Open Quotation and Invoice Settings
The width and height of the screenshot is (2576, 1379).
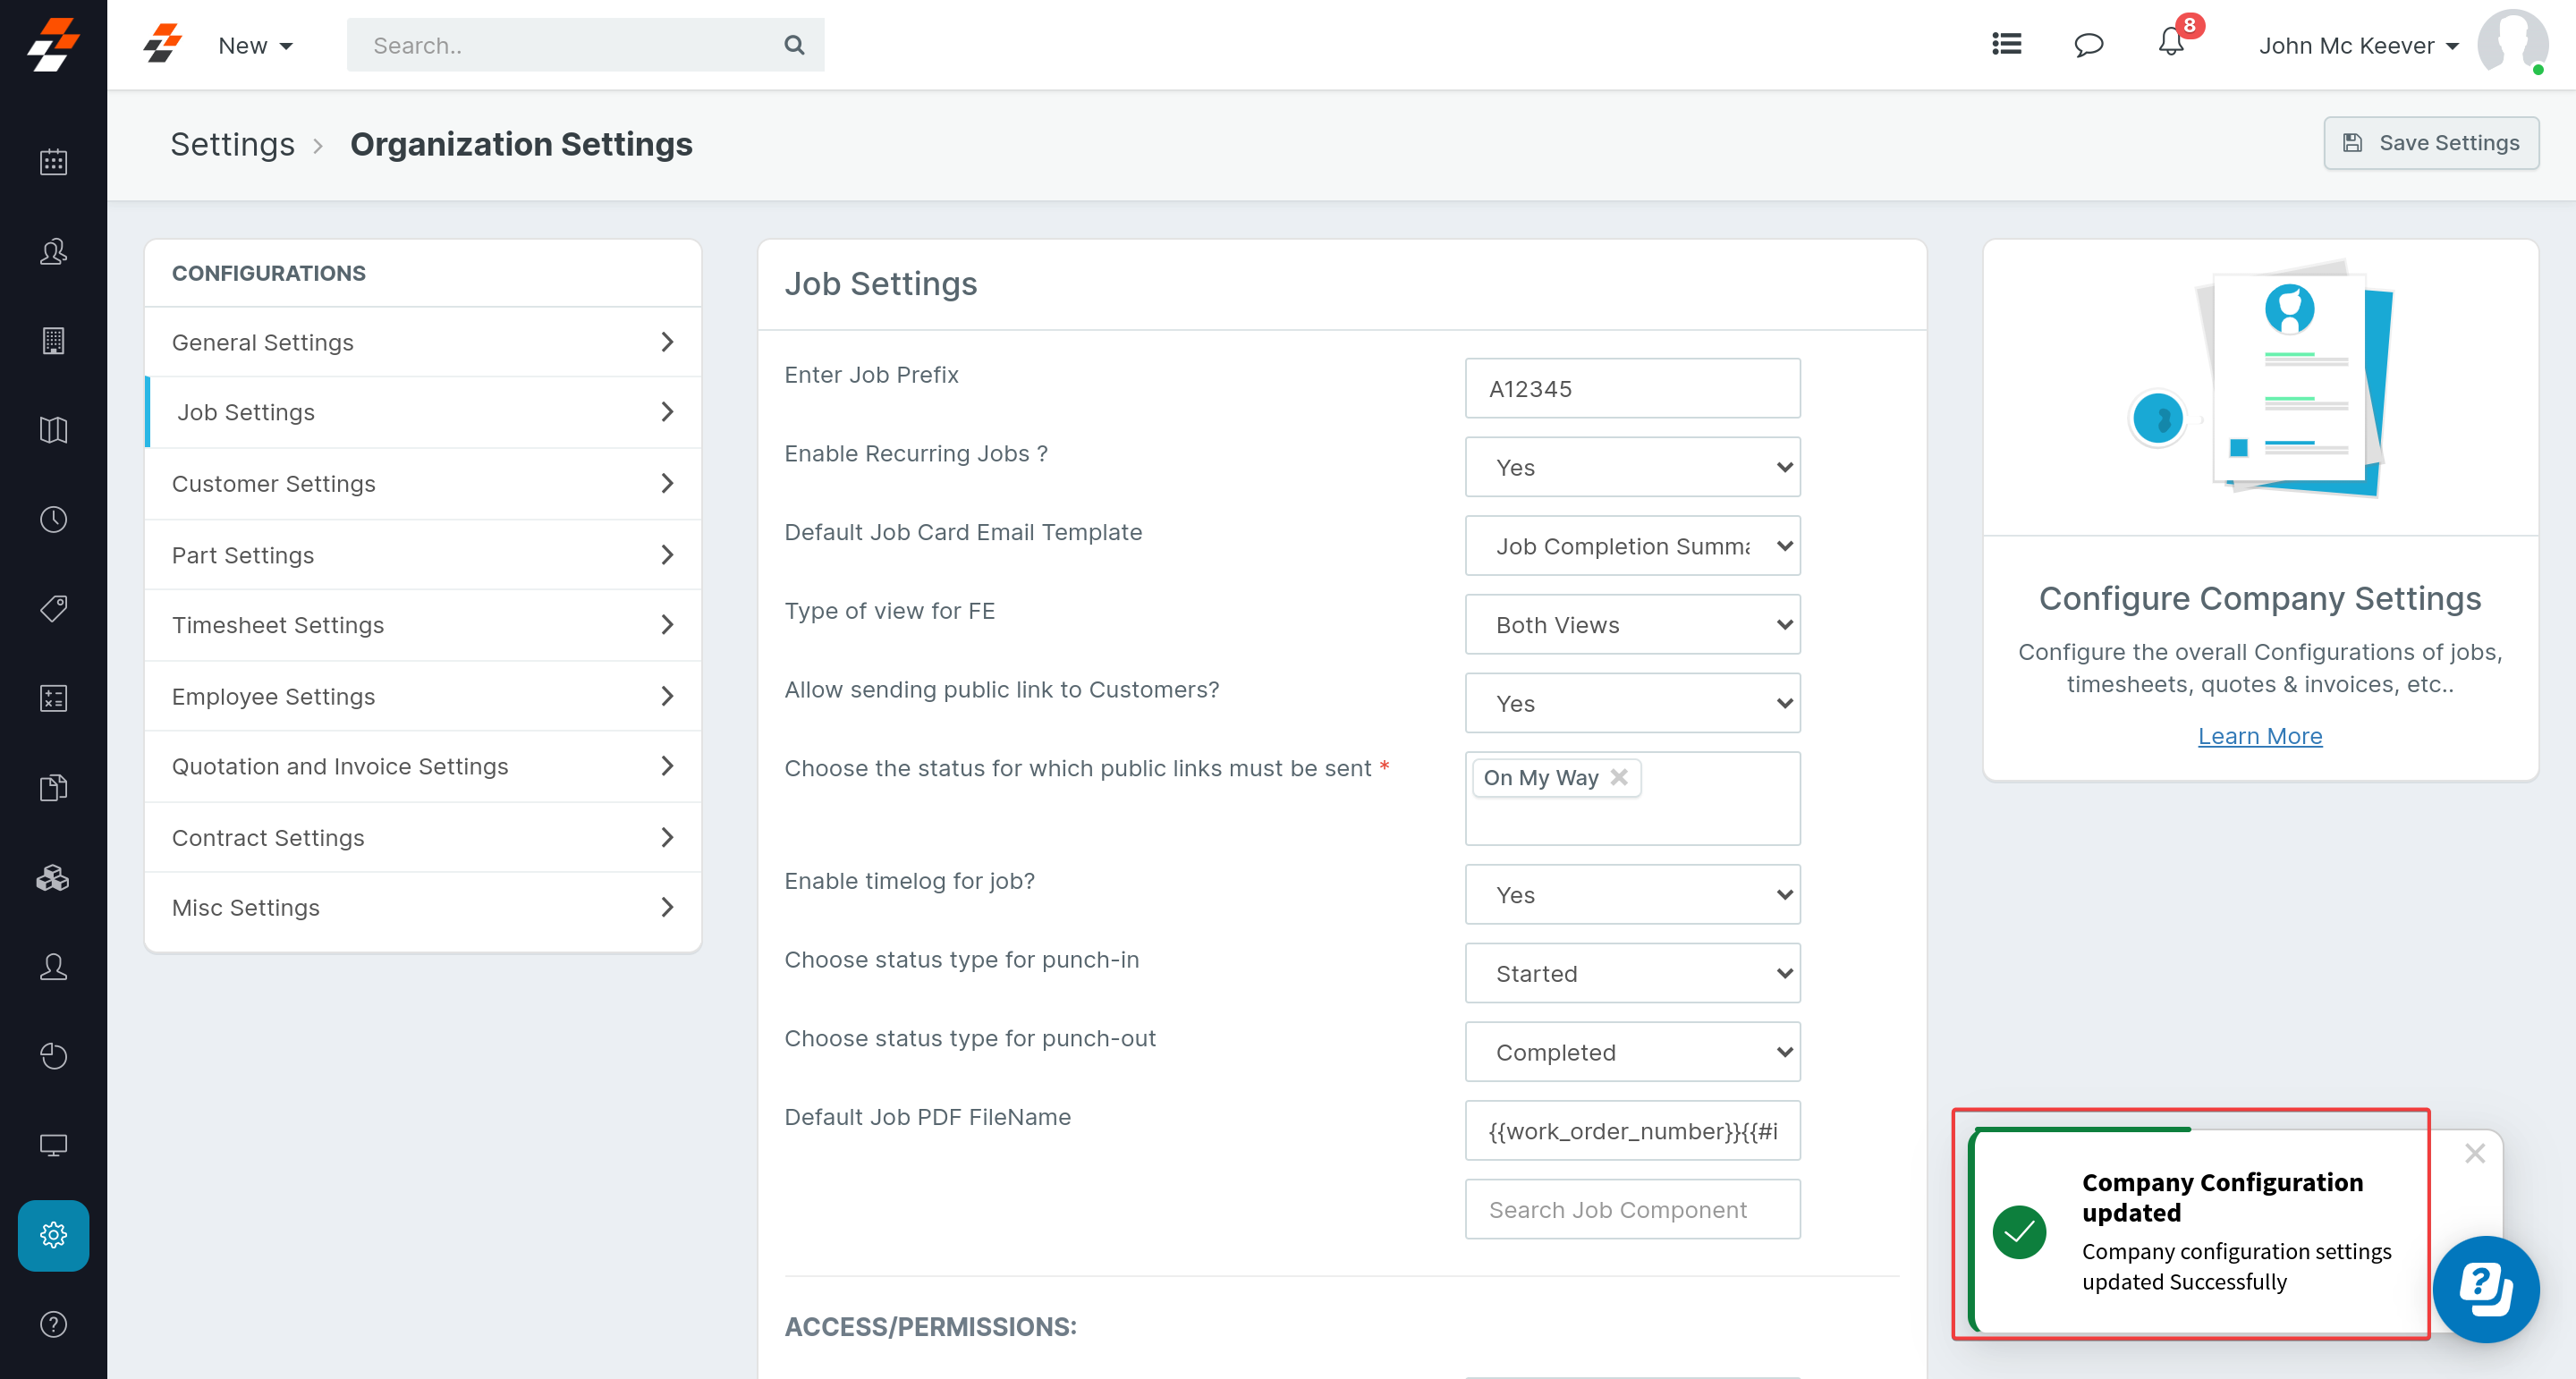pyautogui.click(x=422, y=767)
